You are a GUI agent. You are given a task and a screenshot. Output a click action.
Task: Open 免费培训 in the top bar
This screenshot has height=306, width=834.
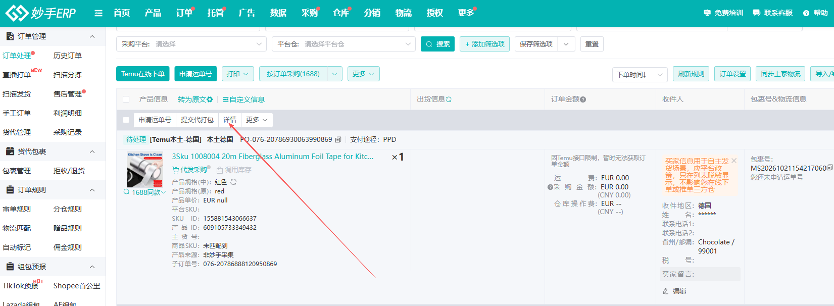pos(723,13)
